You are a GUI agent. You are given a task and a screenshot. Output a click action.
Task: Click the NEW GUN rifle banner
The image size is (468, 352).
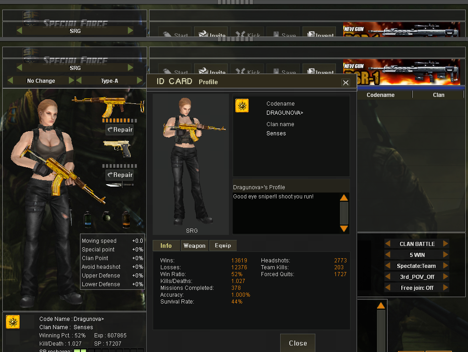click(401, 72)
